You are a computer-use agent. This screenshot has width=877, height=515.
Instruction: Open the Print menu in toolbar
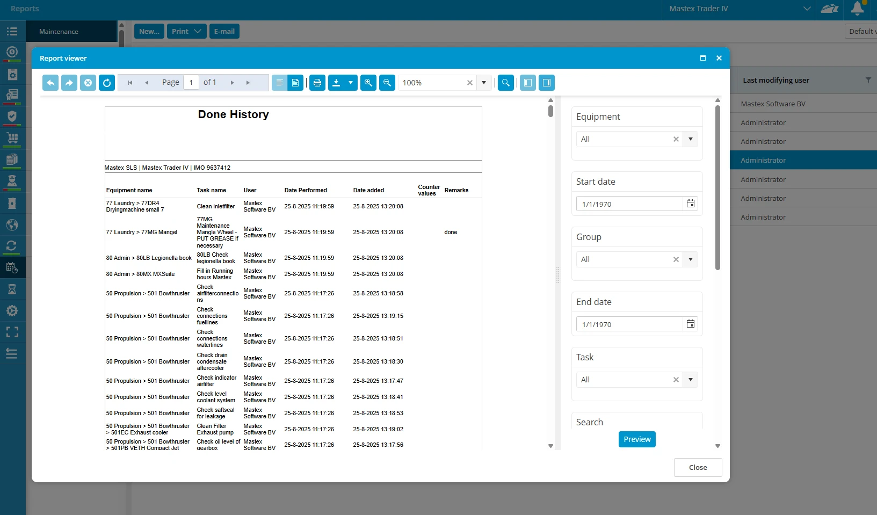pyautogui.click(x=186, y=32)
